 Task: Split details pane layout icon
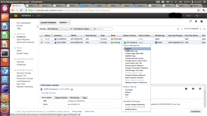(193, 89)
